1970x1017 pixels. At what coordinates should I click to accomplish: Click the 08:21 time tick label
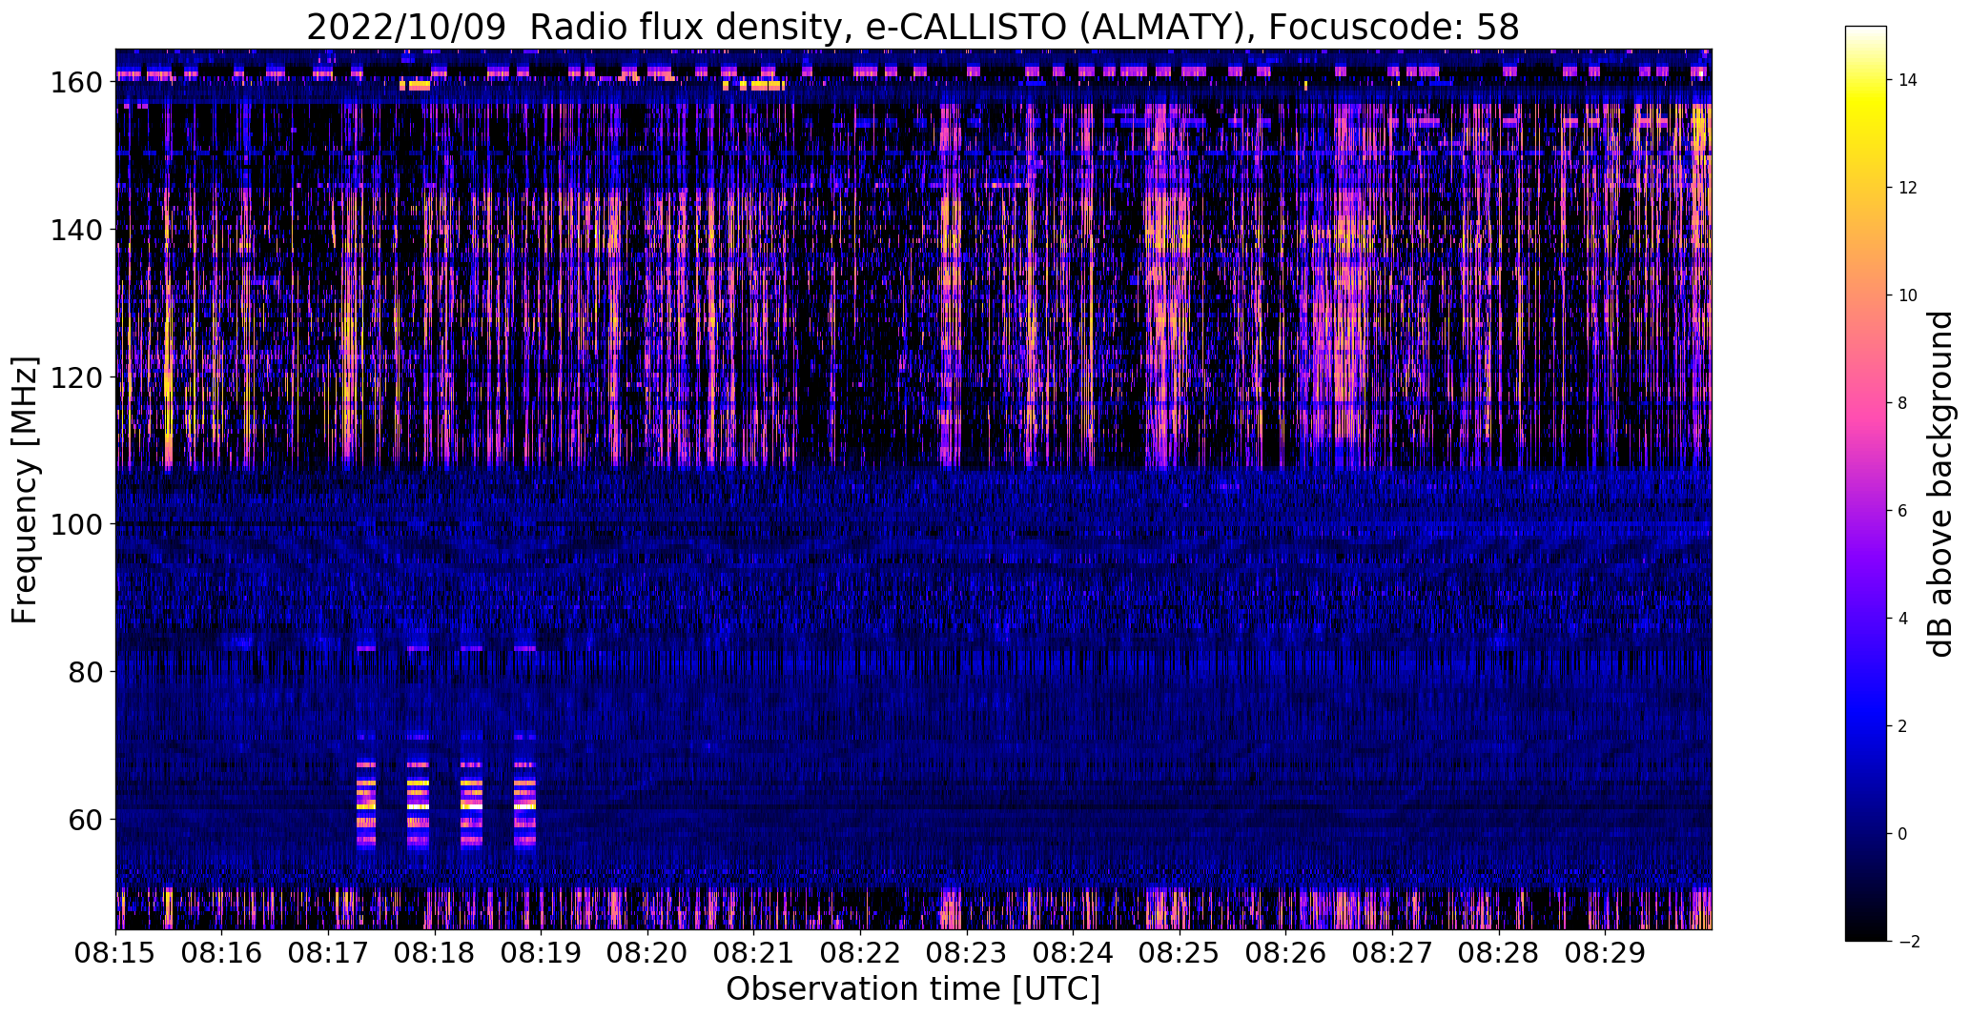754,953
